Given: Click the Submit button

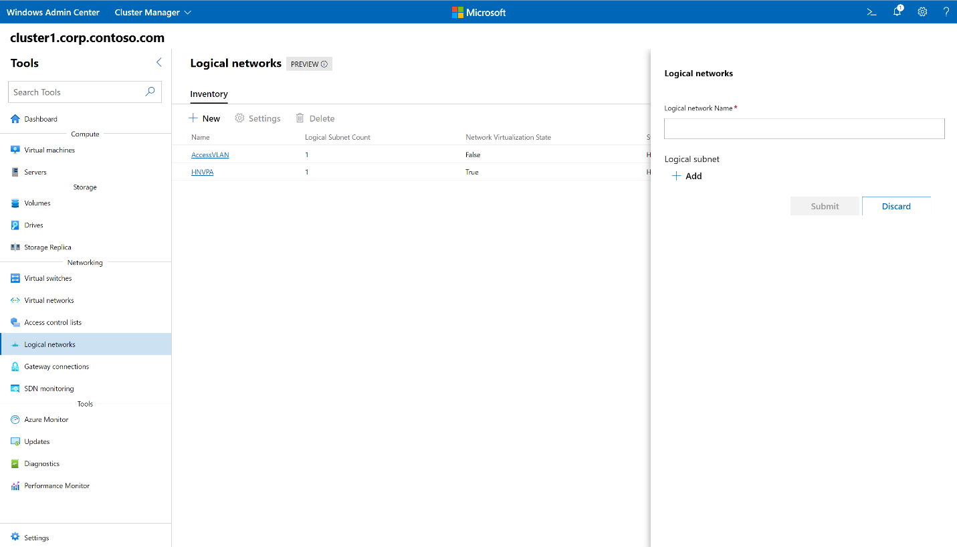Looking at the screenshot, I should click(x=825, y=206).
